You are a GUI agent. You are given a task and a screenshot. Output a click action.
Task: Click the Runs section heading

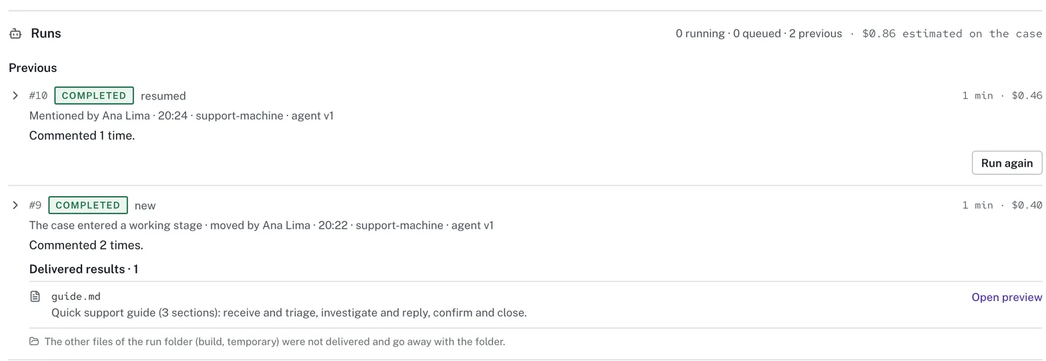[46, 33]
